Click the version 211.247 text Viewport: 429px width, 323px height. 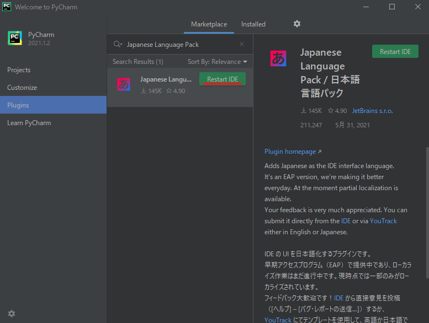311,125
